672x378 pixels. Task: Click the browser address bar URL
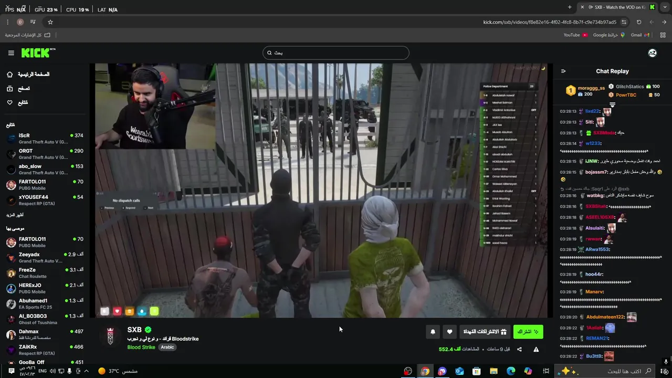coord(550,22)
